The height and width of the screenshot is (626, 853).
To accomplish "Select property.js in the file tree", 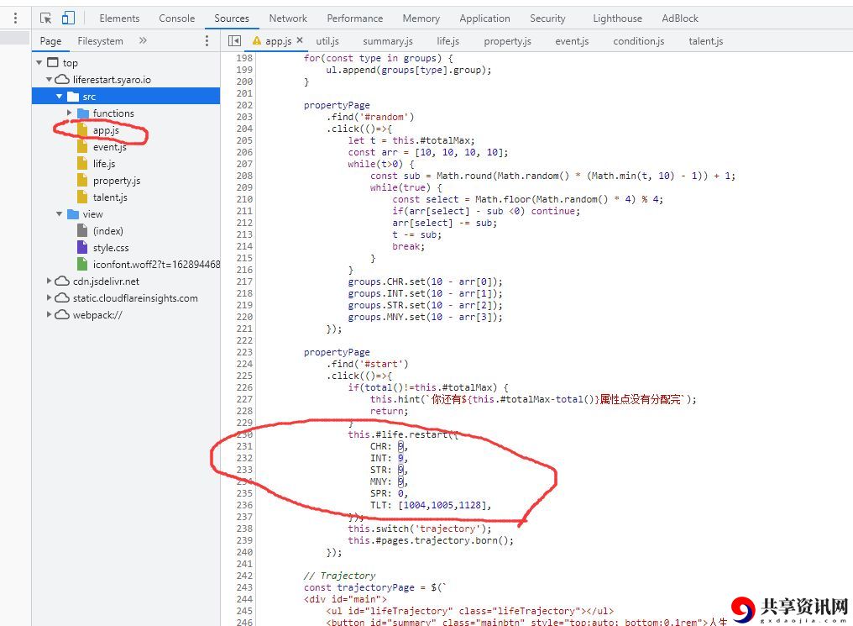I will click(117, 180).
